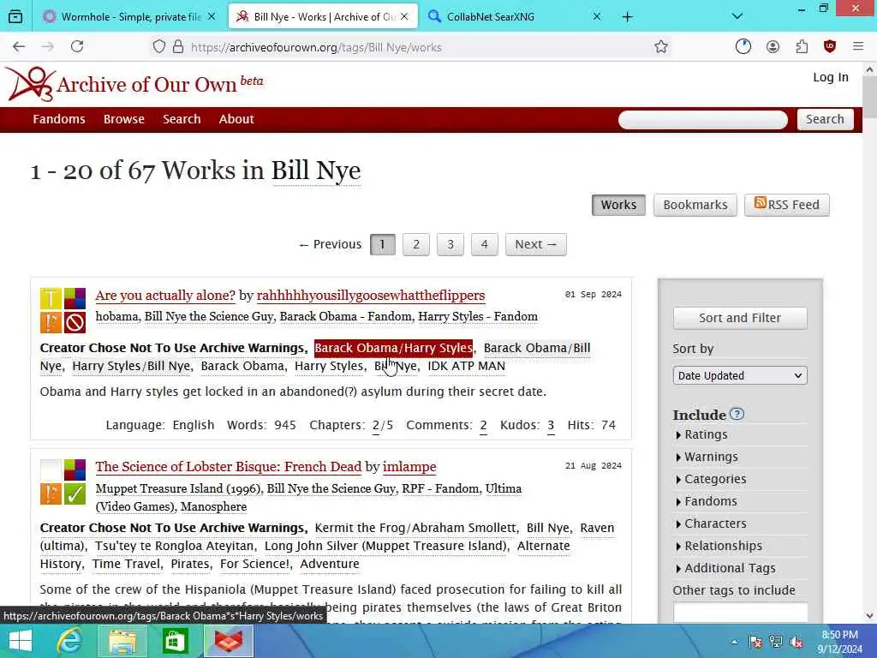
Task: Go back with the browser back arrow
Action: [19, 47]
